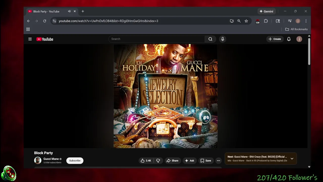Open the YouTube notifications bell
The height and width of the screenshot is (182, 323).
[289, 39]
